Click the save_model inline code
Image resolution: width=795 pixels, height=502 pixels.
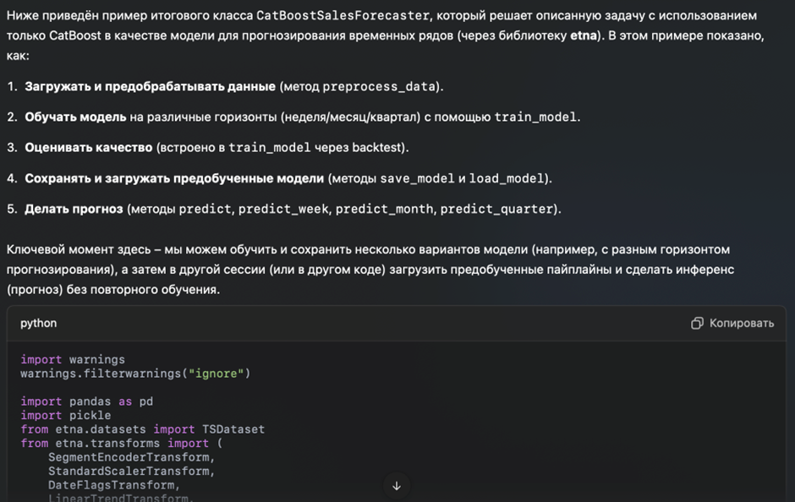click(x=417, y=178)
